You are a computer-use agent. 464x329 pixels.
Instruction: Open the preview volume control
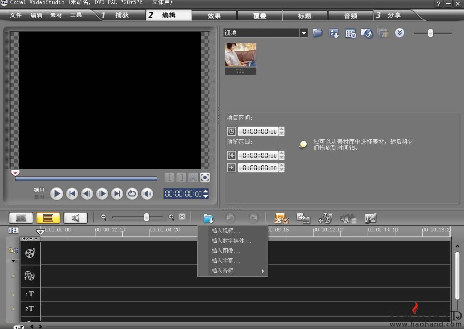point(147,194)
